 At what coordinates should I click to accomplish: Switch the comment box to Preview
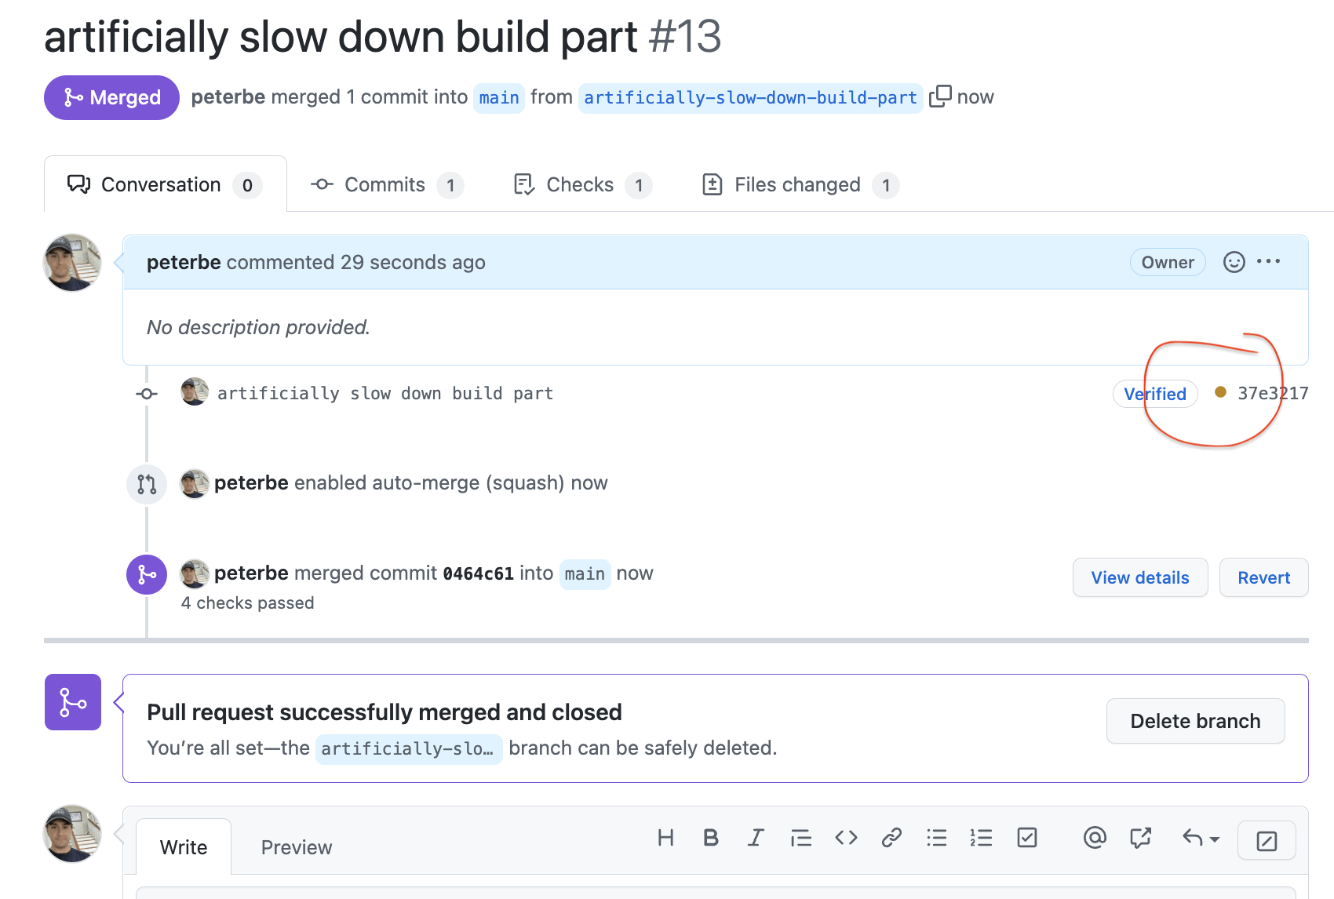pos(297,847)
